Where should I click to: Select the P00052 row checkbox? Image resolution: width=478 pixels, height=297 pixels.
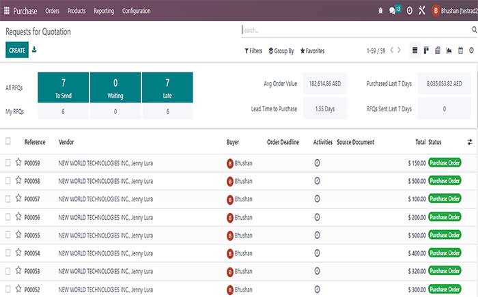pyautogui.click(x=8, y=289)
